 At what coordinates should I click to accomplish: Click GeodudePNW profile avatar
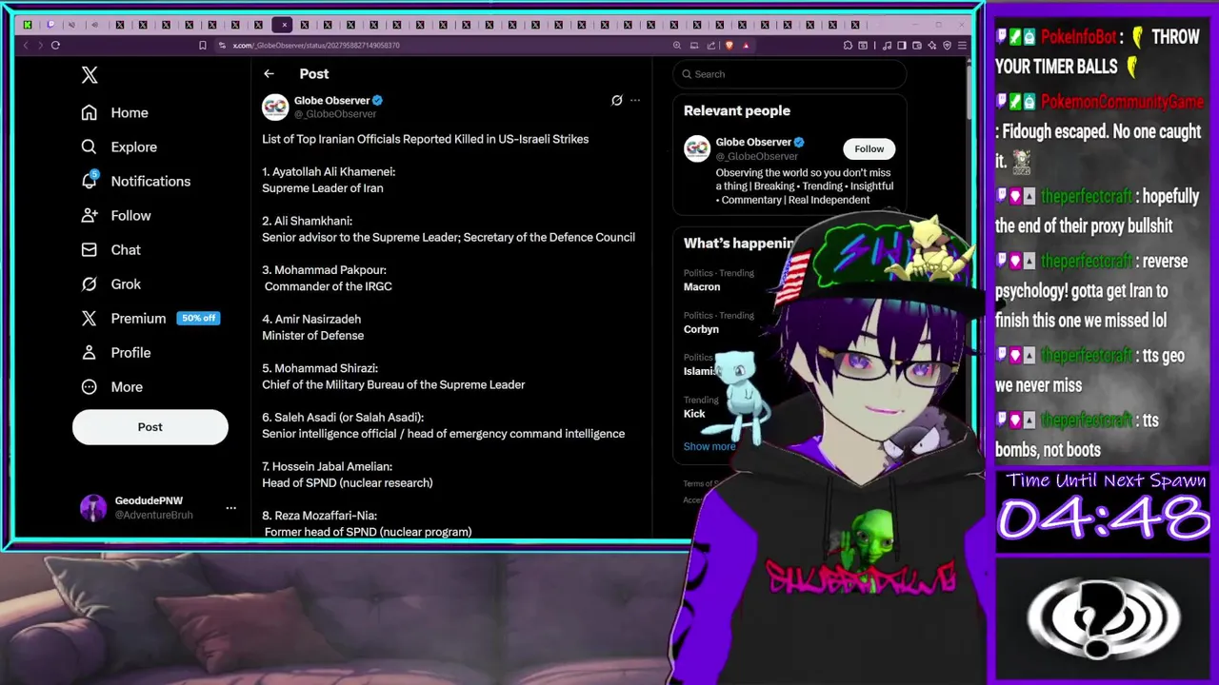click(93, 508)
